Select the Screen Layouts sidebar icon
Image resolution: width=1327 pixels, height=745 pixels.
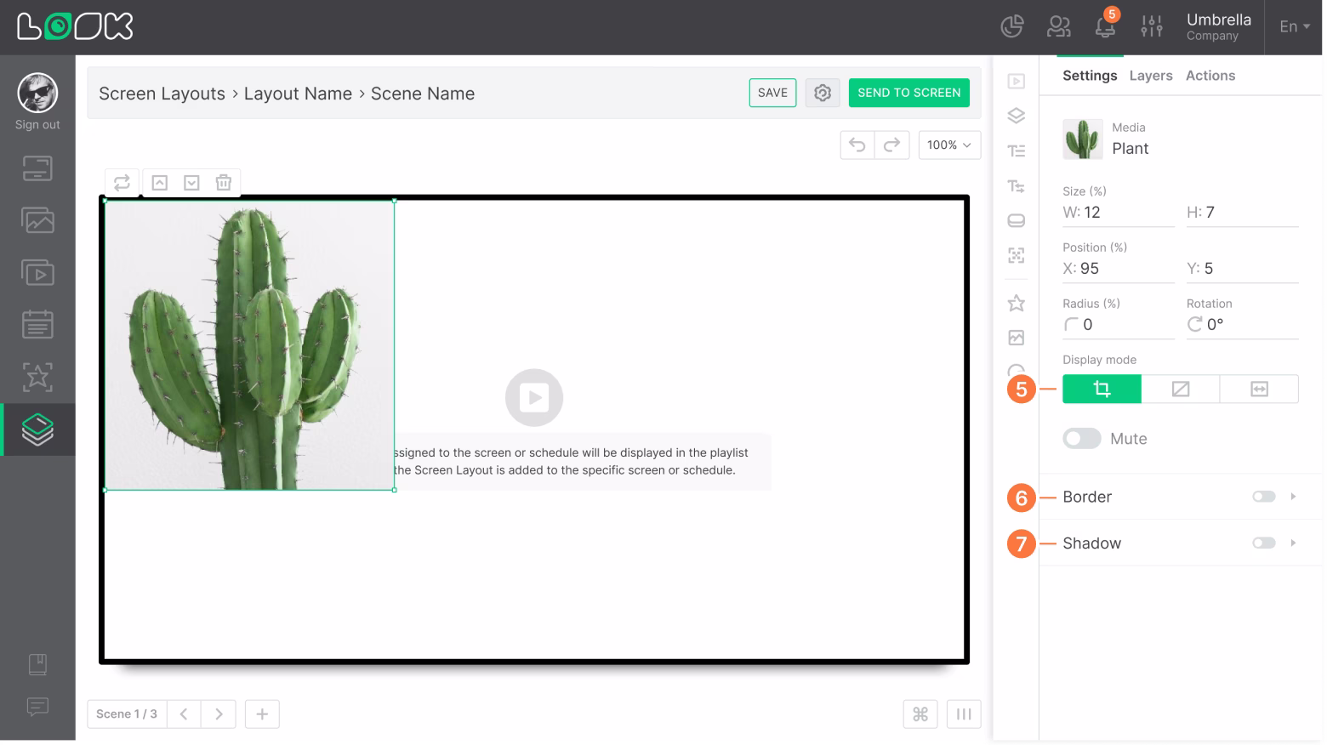[37, 429]
